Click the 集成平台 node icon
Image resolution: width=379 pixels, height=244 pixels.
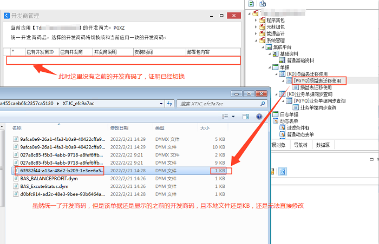pyautogui.click(x=269, y=48)
